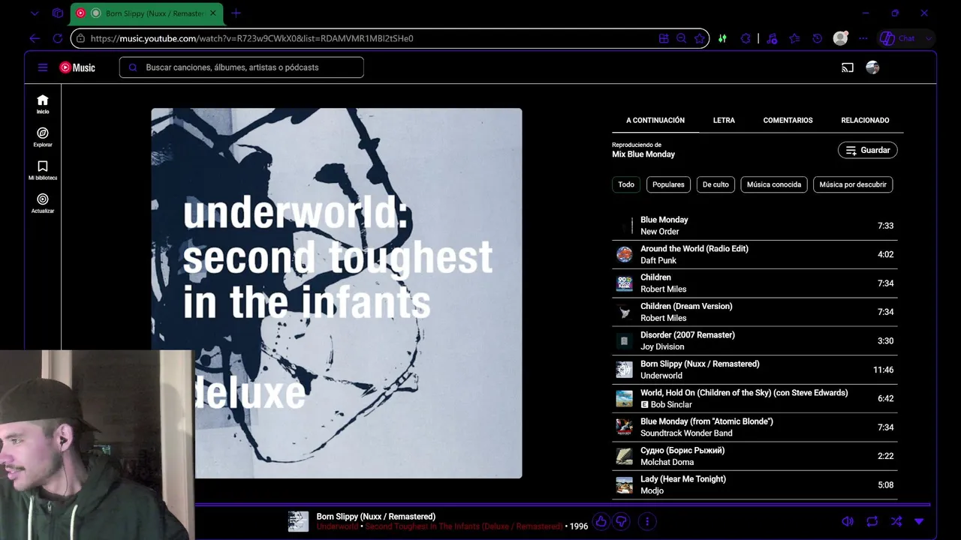This screenshot has width=961, height=540.
Task: Mute the player volume
Action: click(848, 521)
